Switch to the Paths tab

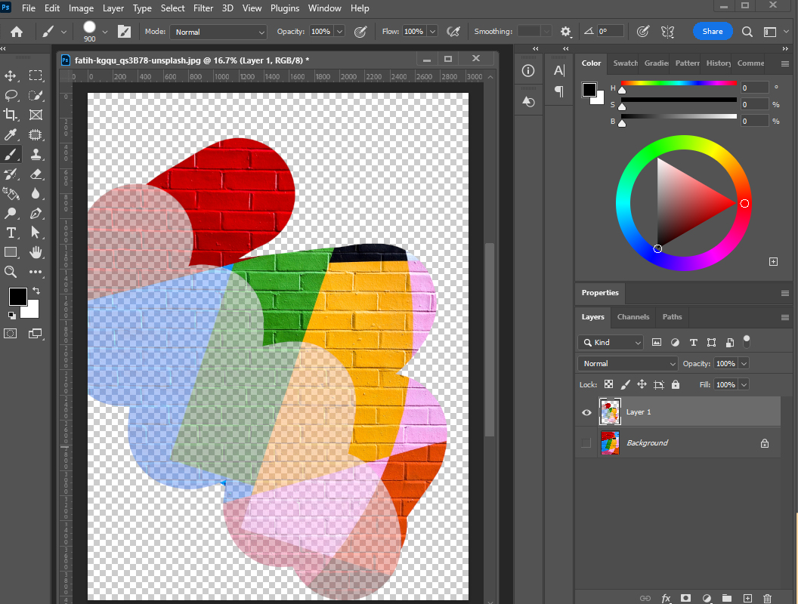click(x=672, y=317)
